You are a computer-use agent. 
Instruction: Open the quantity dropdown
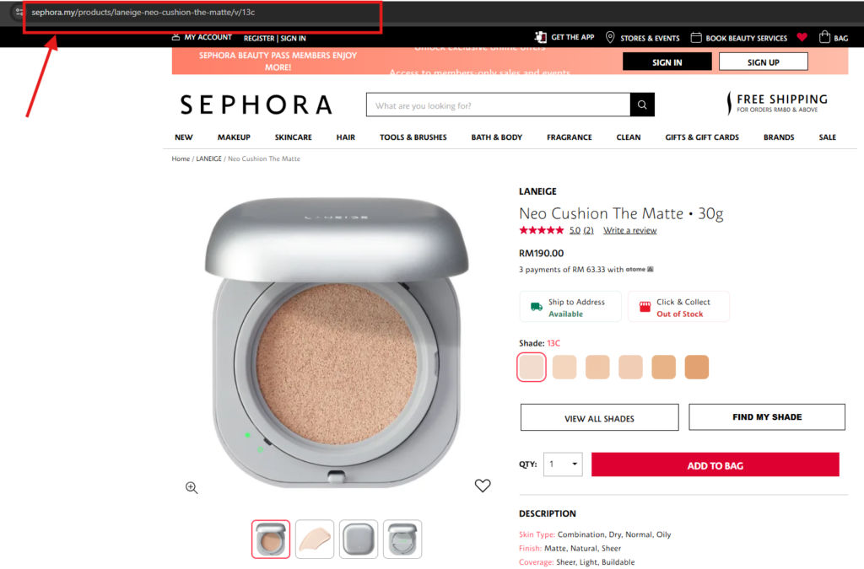[x=563, y=464]
